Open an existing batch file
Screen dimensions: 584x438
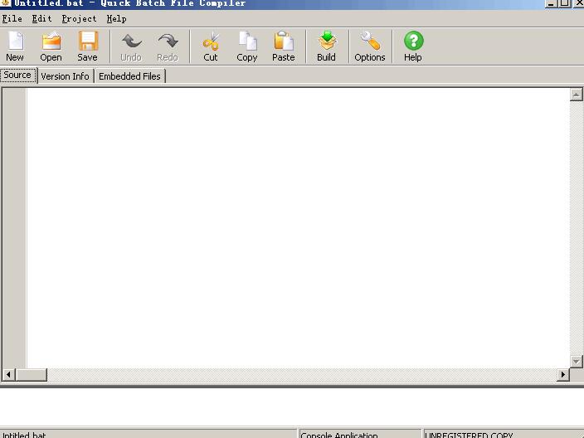(51, 46)
